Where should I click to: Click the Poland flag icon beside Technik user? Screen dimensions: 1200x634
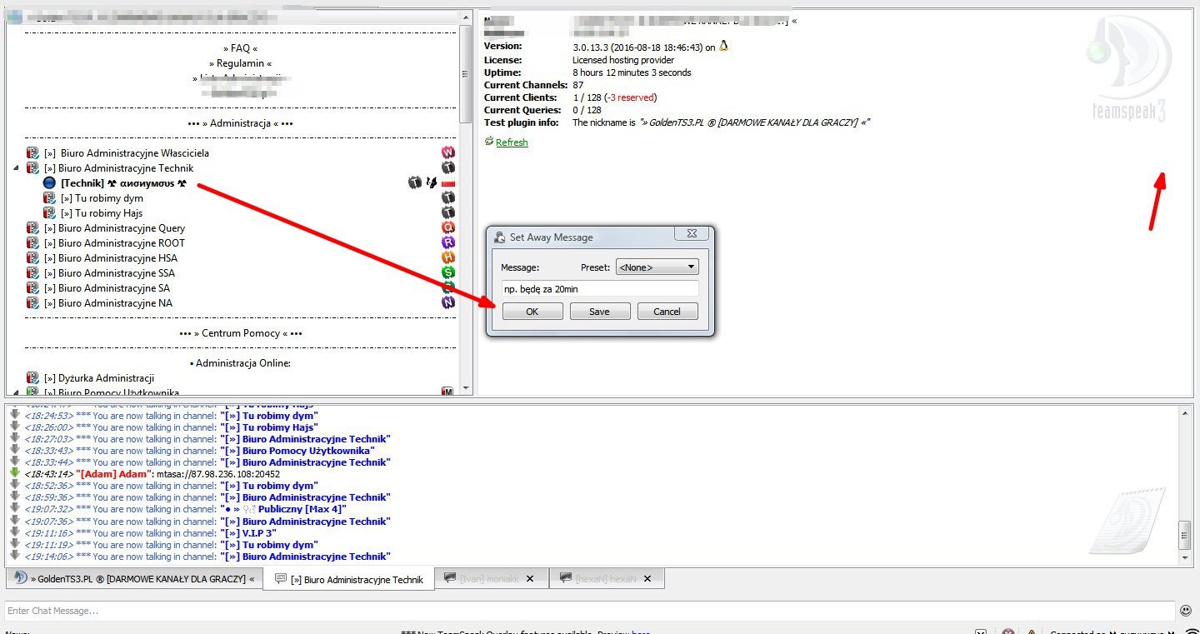(x=448, y=183)
